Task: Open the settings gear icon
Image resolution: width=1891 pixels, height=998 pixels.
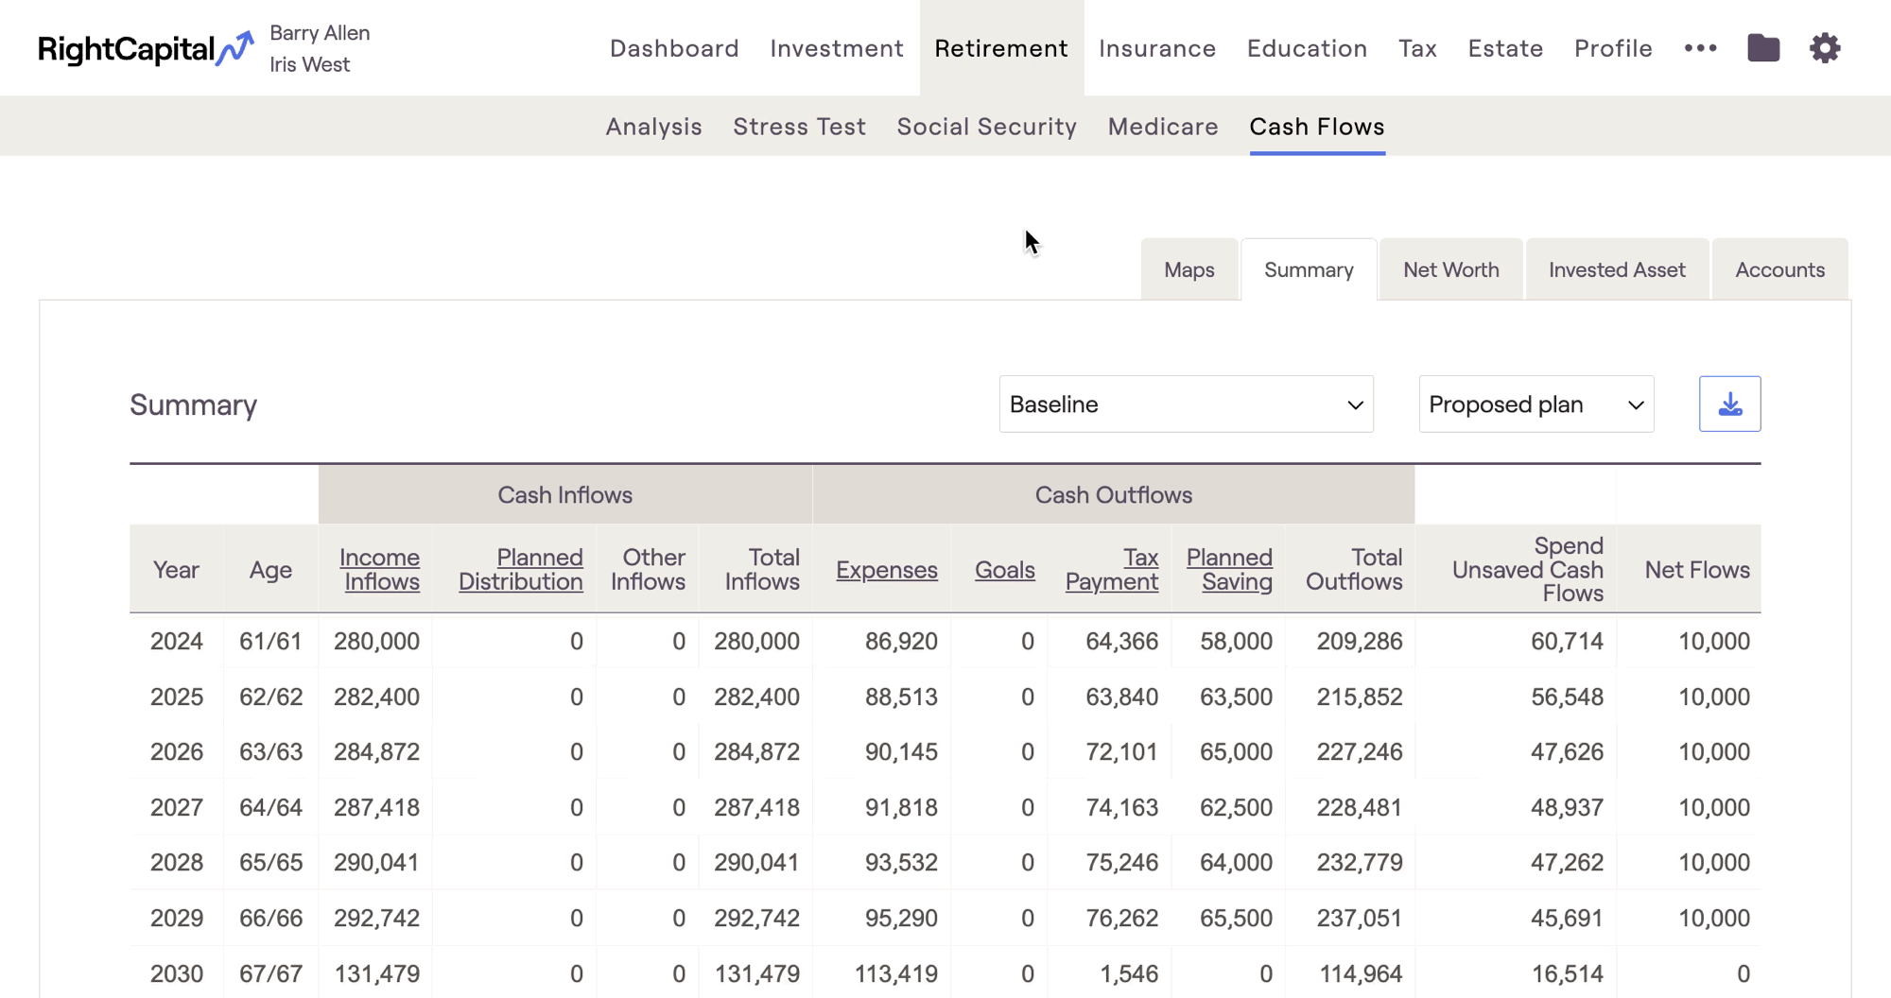Action: click(1825, 48)
